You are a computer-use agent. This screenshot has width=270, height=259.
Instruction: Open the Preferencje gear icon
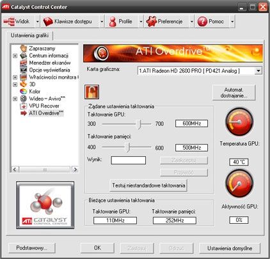pyautogui.click(x=152, y=22)
